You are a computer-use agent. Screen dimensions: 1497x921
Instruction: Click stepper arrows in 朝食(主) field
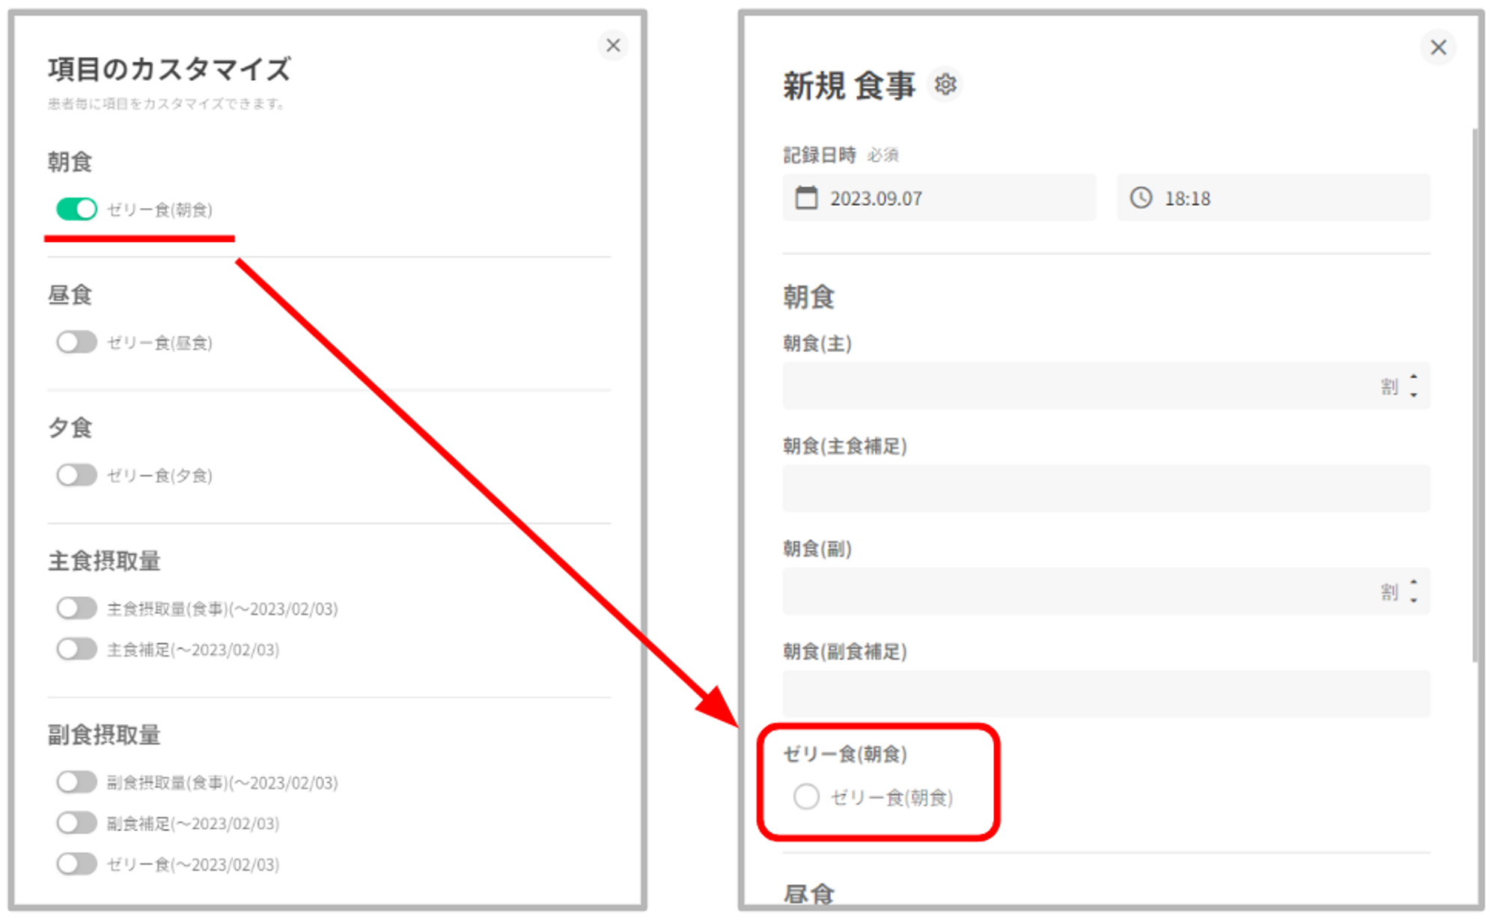click(1413, 386)
